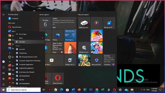Open the "A" letter index heading
The image size is (165, 93).
pyautogui.click(x=10, y=61)
